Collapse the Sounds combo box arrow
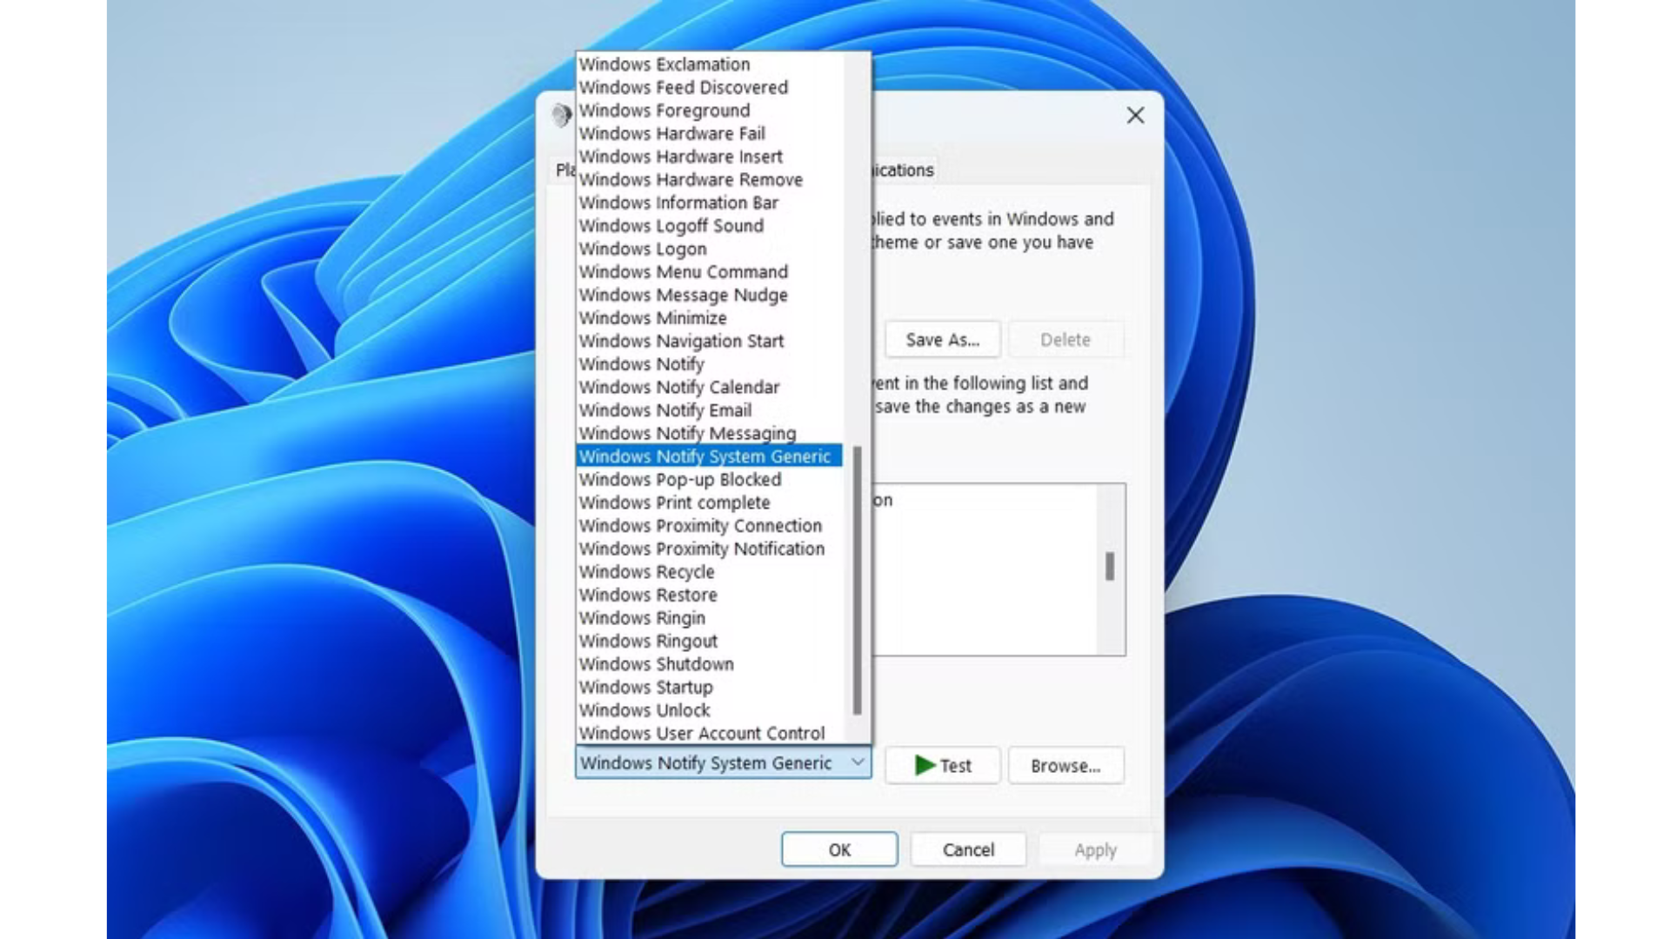Image resolution: width=1670 pixels, height=939 pixels. (x=857, y=763)
